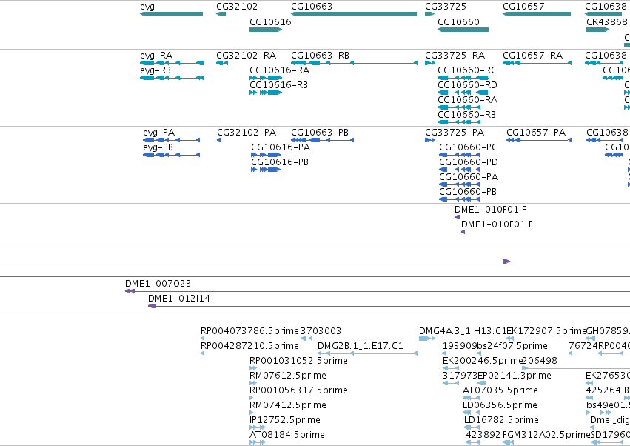Select the DME1-012I14 BAC feature

click(x=389, y=306)
